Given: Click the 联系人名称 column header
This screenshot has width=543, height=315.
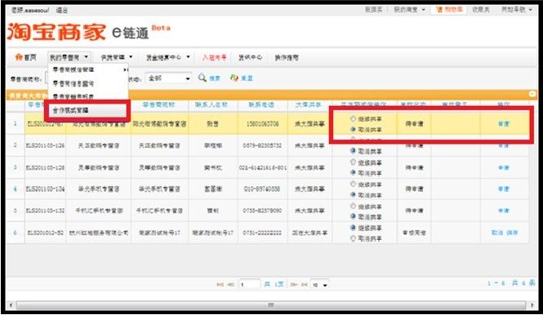Looking at the screenshot, I should coord(211,104).
